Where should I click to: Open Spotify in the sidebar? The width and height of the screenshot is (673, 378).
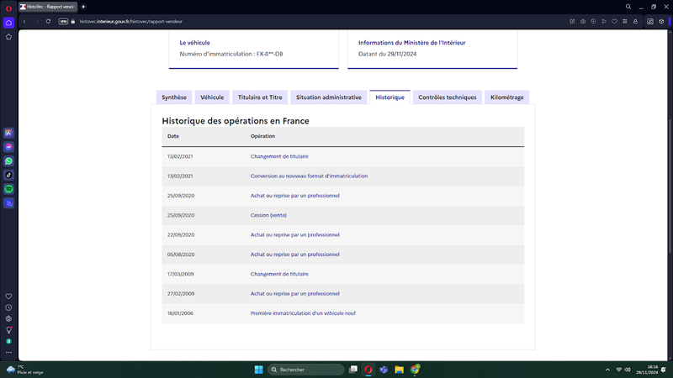point(8,189)
